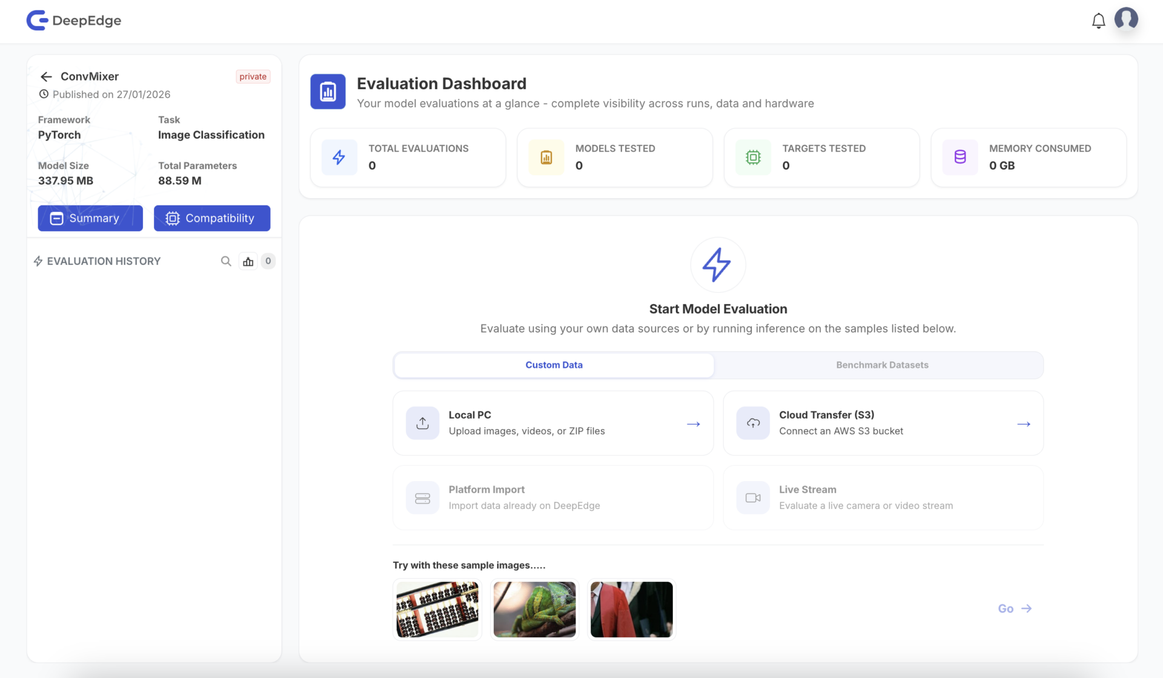
Task: Click the Total Evaluations lightning icon
Action: [339, 157]
